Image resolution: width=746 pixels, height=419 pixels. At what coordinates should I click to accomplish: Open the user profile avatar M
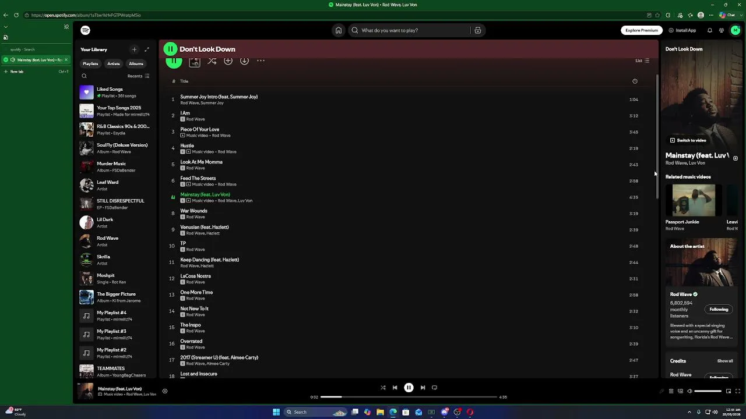tap(735, 30)
